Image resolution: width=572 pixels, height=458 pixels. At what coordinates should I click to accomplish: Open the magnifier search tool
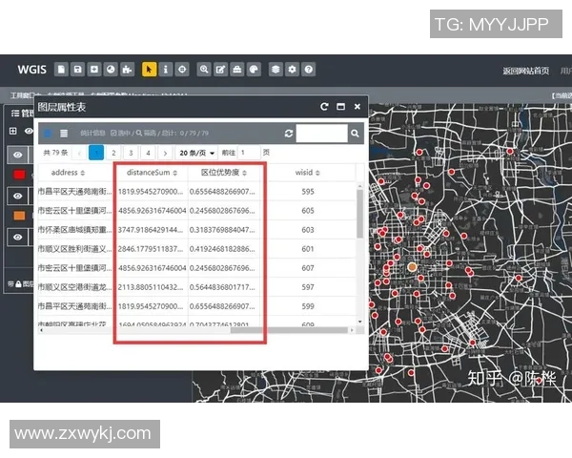click(x=204, y=70)
